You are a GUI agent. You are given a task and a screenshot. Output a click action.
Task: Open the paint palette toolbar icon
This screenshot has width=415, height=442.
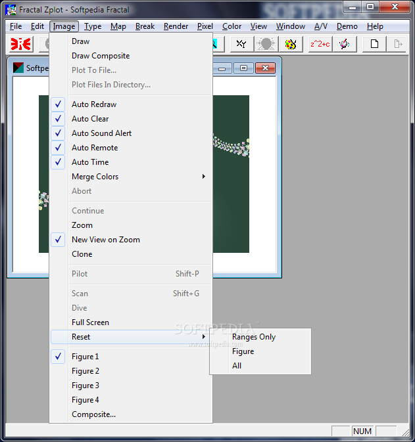pos(290,44)
